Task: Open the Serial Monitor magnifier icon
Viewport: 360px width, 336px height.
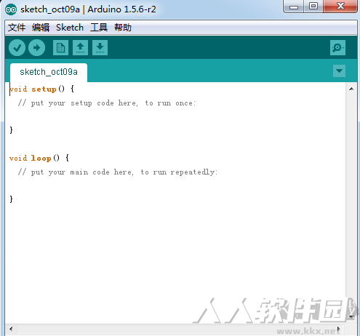Action: (x=337, y=48)
